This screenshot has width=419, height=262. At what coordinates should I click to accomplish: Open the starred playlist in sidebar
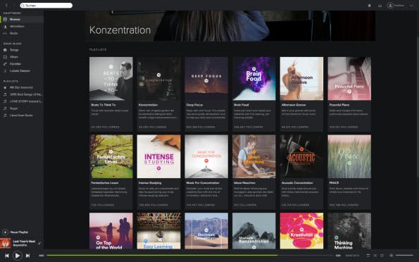(x=22, y=87)
